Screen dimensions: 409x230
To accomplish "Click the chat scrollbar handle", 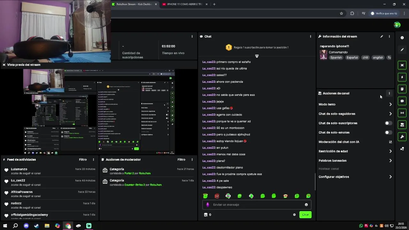I will 315,182.
